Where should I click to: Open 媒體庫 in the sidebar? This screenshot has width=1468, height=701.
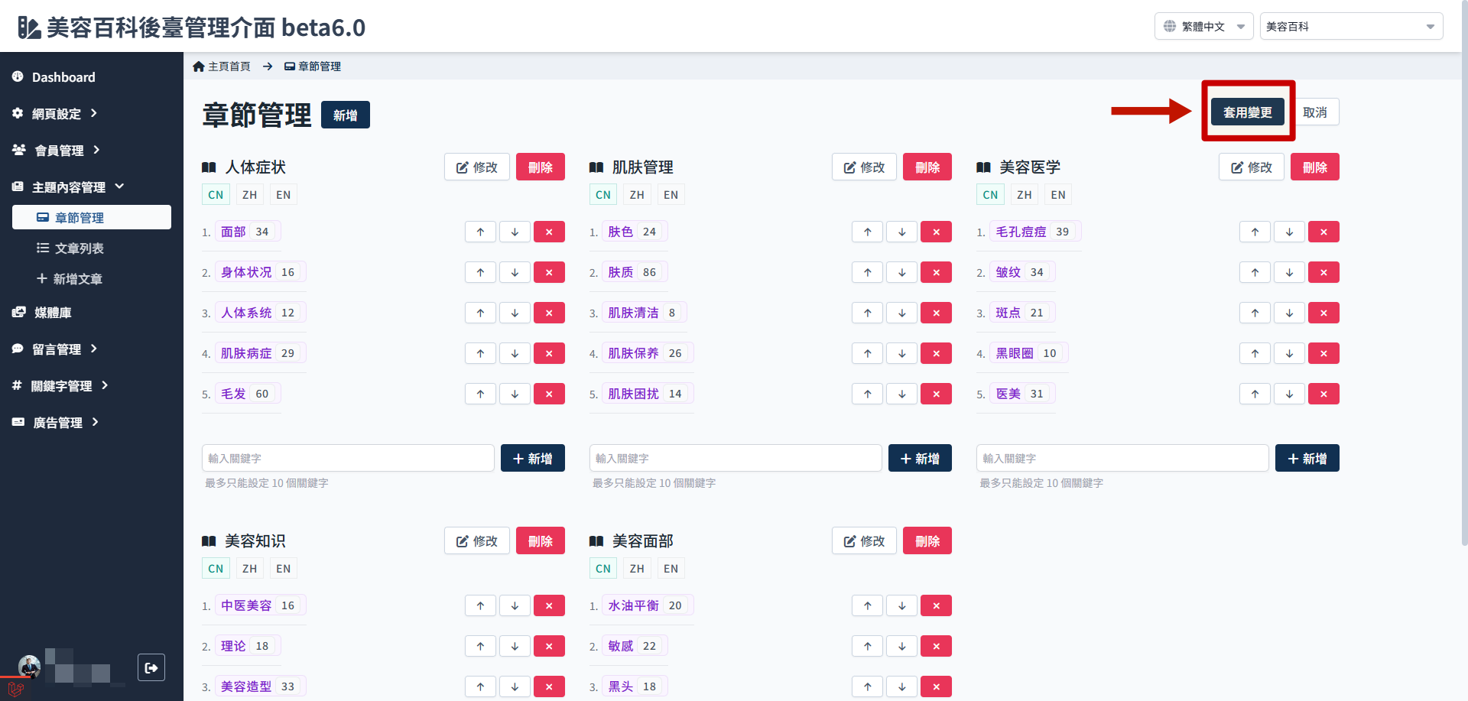(x=43, y=312)
